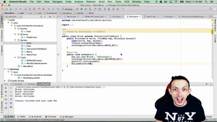Click the Cut scissors icon in the toolbar

pos(25,9)
